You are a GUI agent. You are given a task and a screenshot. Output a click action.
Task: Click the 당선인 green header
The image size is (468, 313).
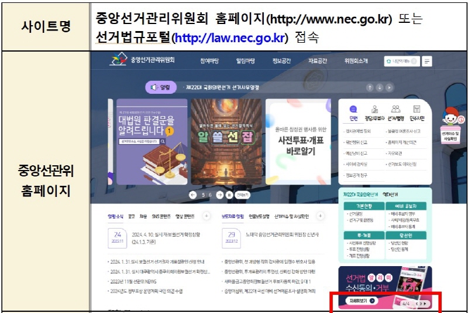coord(406,235)
